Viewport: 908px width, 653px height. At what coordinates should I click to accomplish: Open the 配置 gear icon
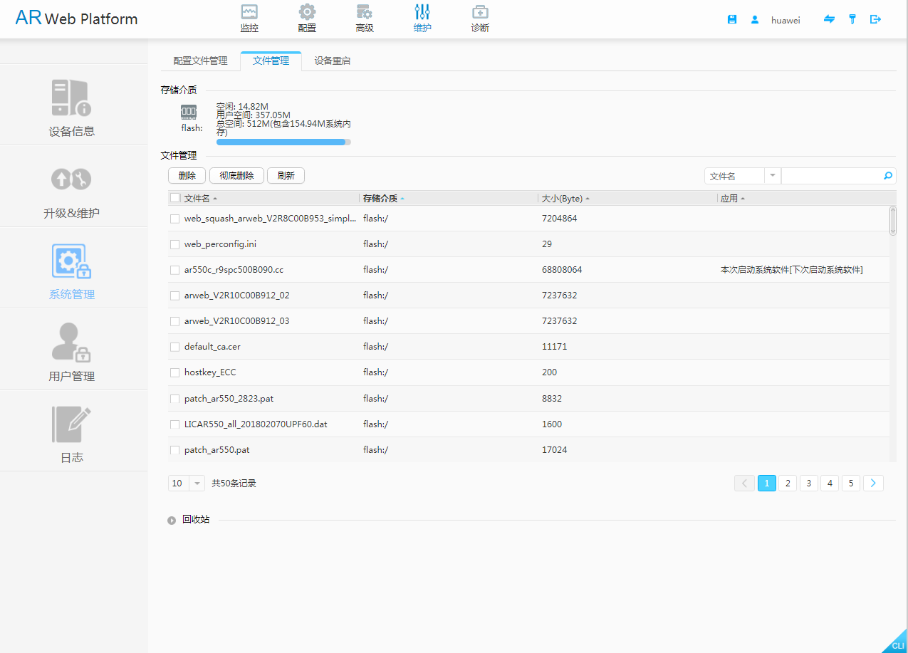point(307,12)
